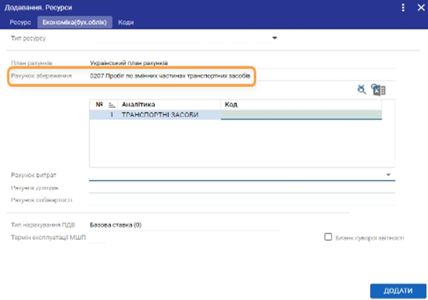Switch to the Ресурс tab
The width and height of the screenshot is (428, 300).
pos(20,22)
